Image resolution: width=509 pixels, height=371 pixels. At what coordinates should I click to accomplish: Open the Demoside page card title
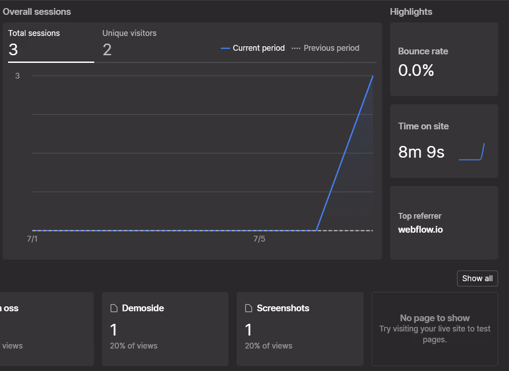143,308
